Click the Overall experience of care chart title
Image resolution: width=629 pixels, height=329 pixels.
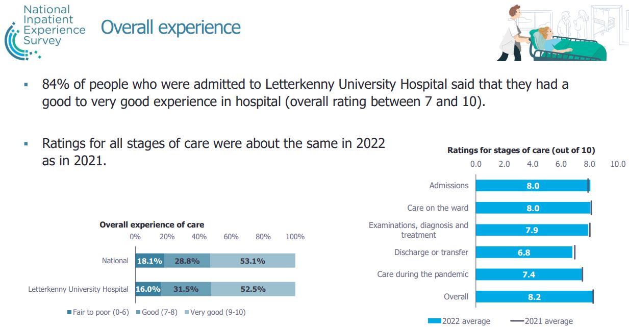click(152, 224)
